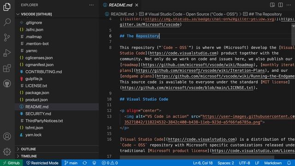The width and height of the screenshot is (295, 166).
Task: Click line number 12 in gutter
Action: pyautogui.click(x=109, y=111)
